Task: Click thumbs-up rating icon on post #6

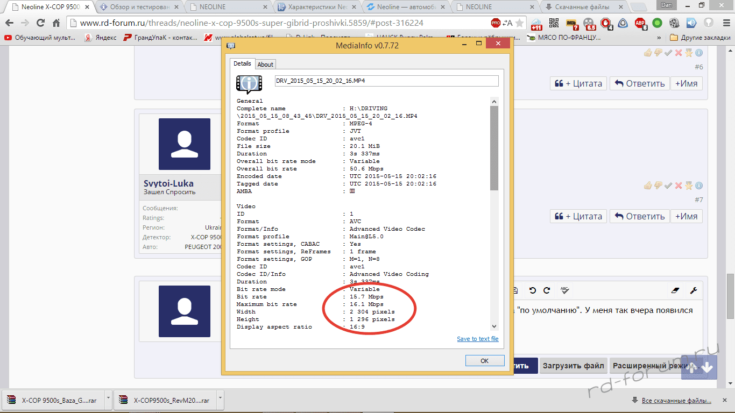Action: [x=648, y=53]
